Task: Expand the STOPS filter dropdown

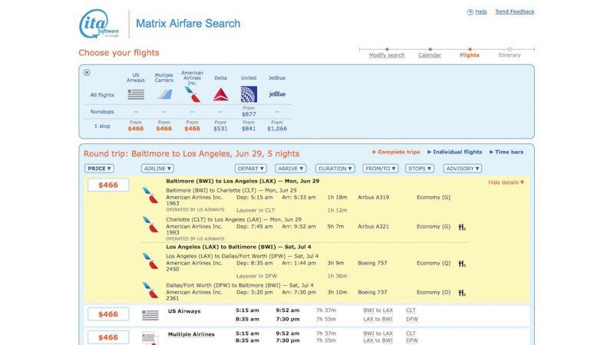Action: pyautogui.click(x=419, y=168)
